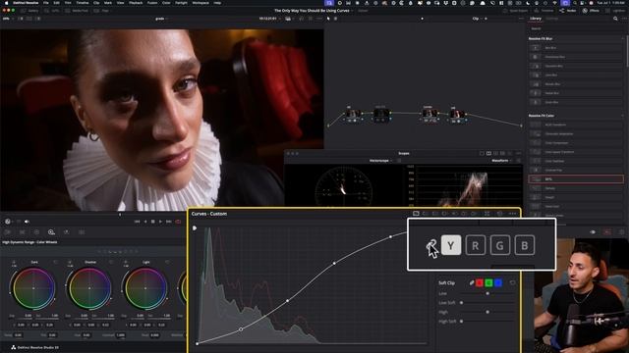Open the File menu
629x353 pixels.
[46, 3]
